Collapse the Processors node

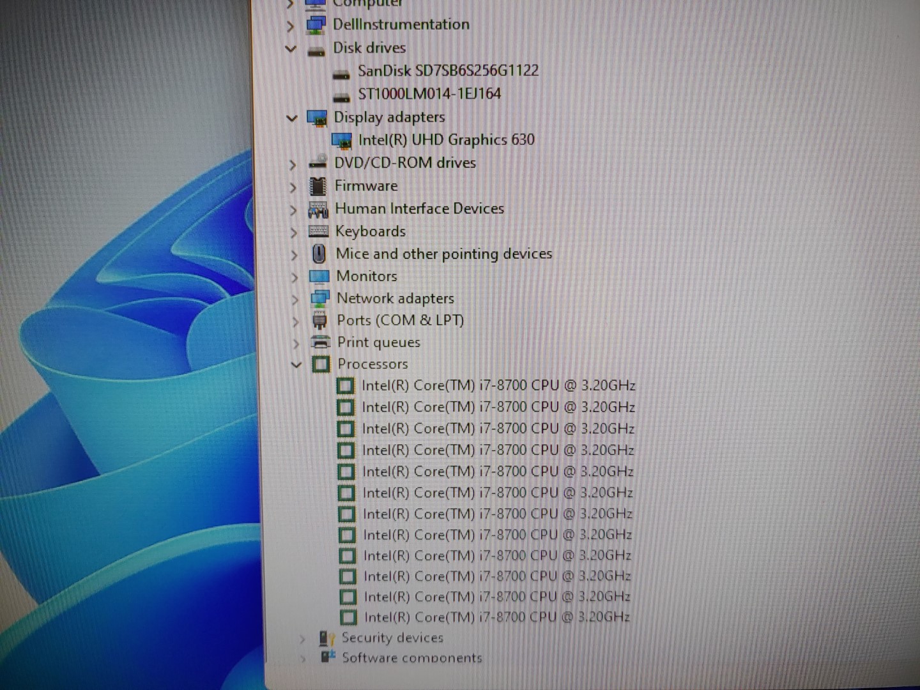coord(296,365)
